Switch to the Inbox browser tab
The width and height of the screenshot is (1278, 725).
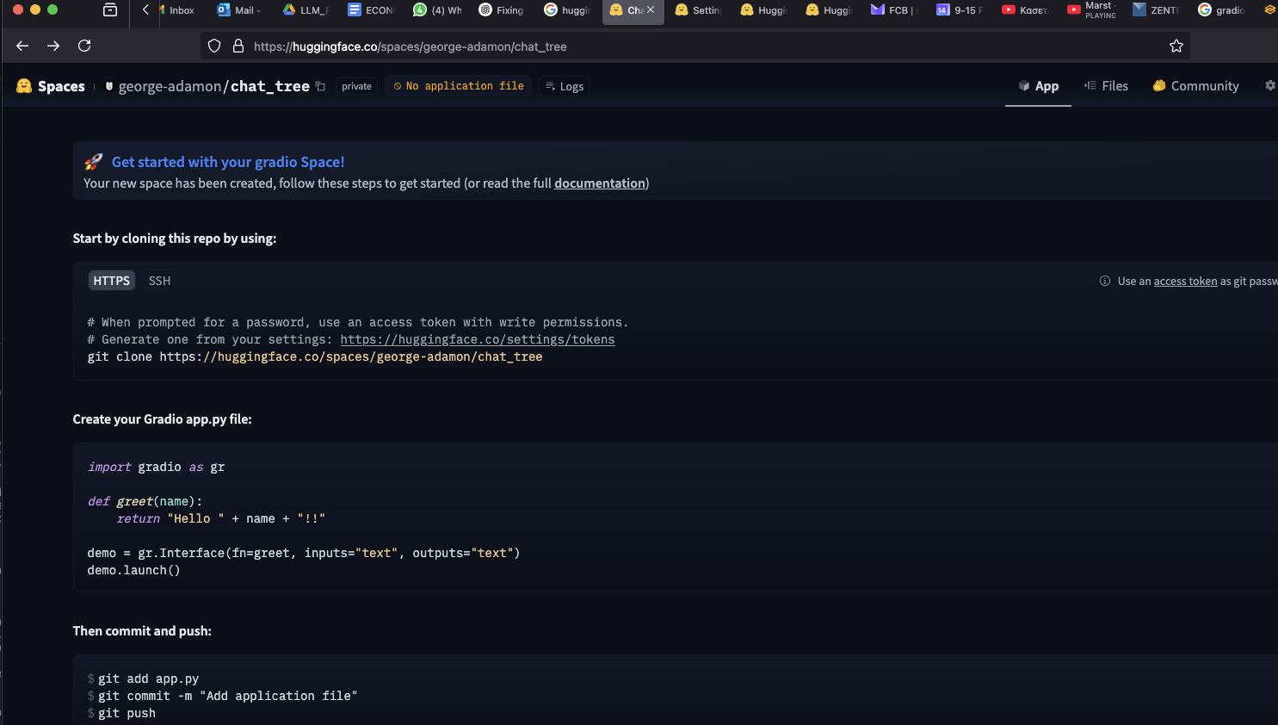[181, 10]
